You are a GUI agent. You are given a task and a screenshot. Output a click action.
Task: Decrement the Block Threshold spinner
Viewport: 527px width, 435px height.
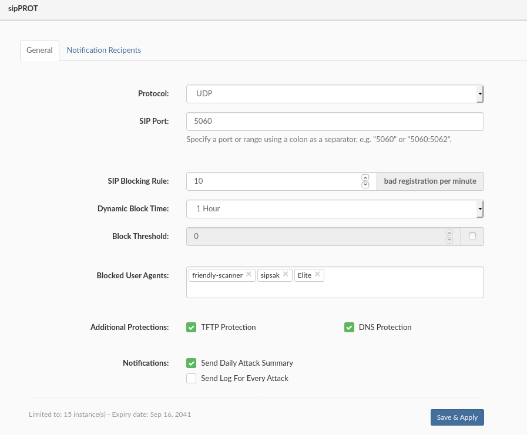(x=449, y=240)
